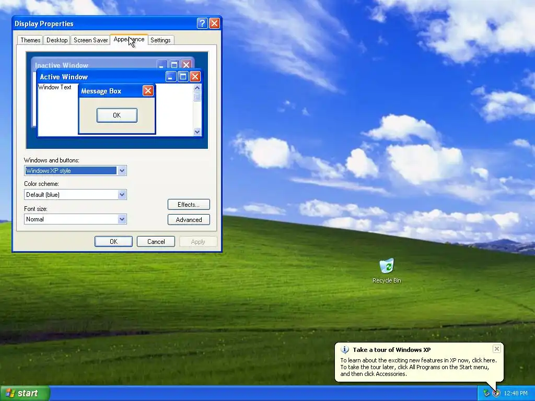Viewport: 535px width, 401px height.
Task: Click the Message Box preview title
Action: 101,91
